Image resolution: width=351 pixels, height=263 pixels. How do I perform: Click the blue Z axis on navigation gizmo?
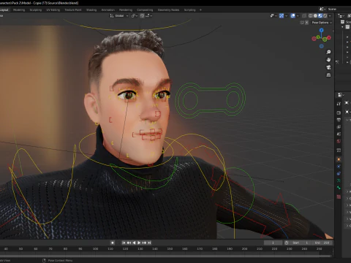click(x=322, y=30)
